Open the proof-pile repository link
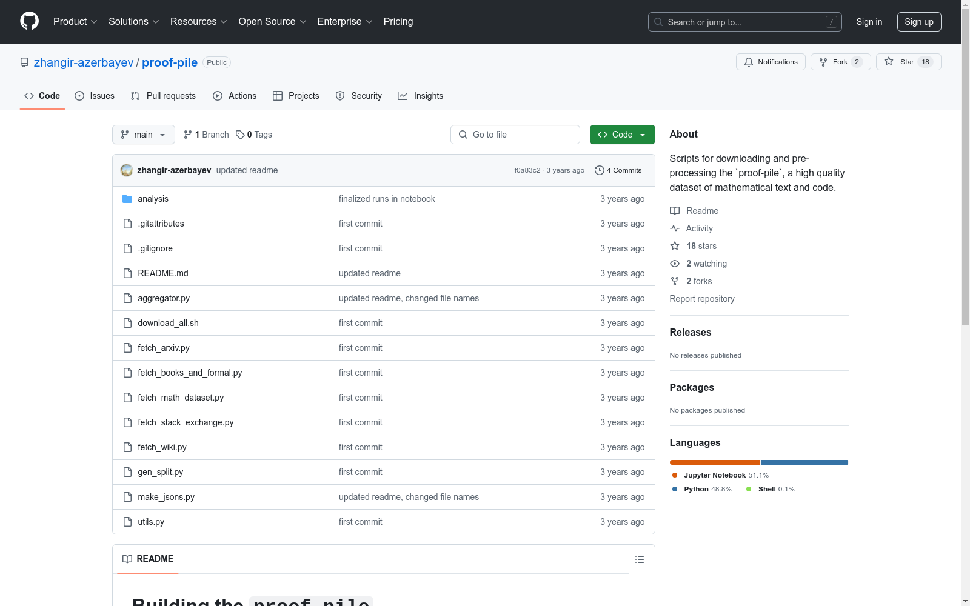 point(170,62)
